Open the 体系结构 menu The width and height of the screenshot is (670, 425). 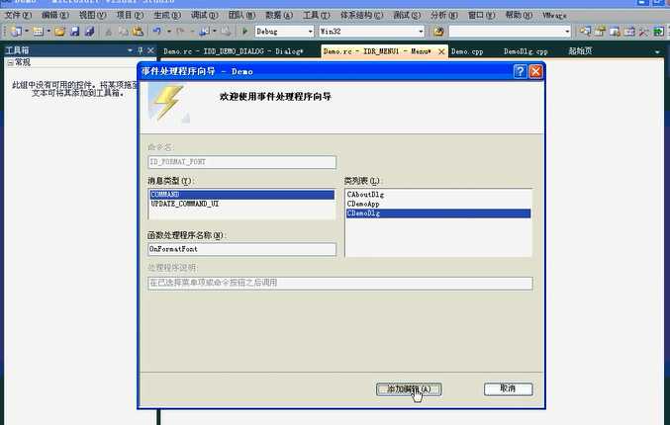pos(361,15)
